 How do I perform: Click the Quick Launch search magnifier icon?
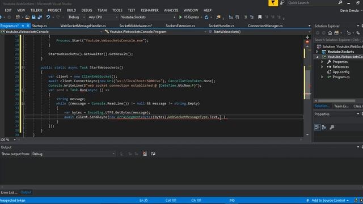click(340, 2)
